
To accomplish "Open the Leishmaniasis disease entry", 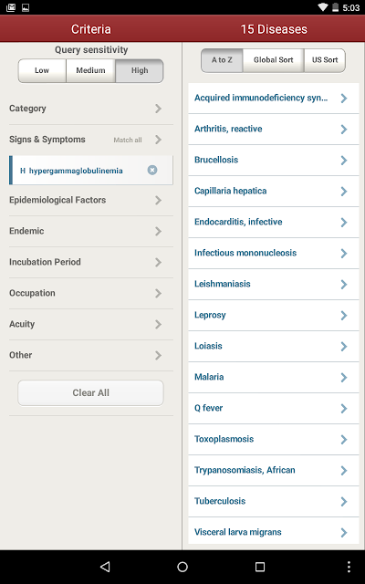I will pyautogui.click(x=274, y=284).
